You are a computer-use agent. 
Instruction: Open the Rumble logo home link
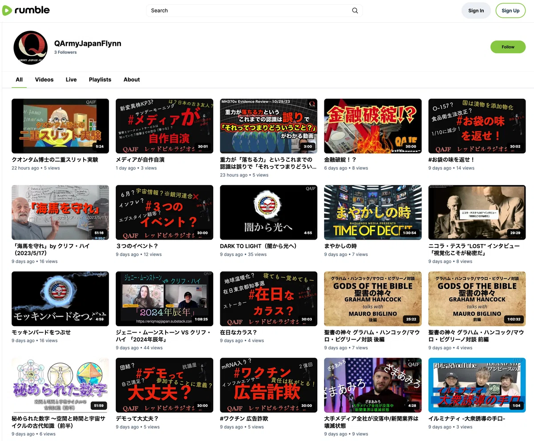pyautogui.click(x=26, y=10)
